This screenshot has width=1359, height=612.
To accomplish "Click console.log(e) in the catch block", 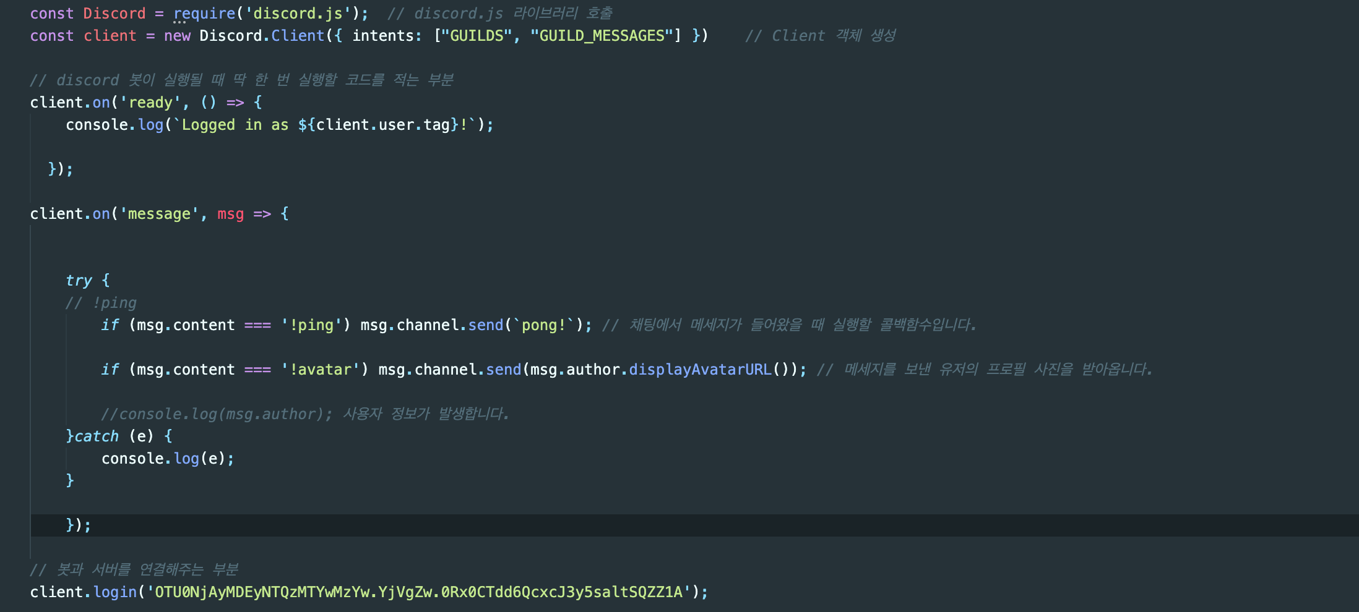I will pos(168,459).
